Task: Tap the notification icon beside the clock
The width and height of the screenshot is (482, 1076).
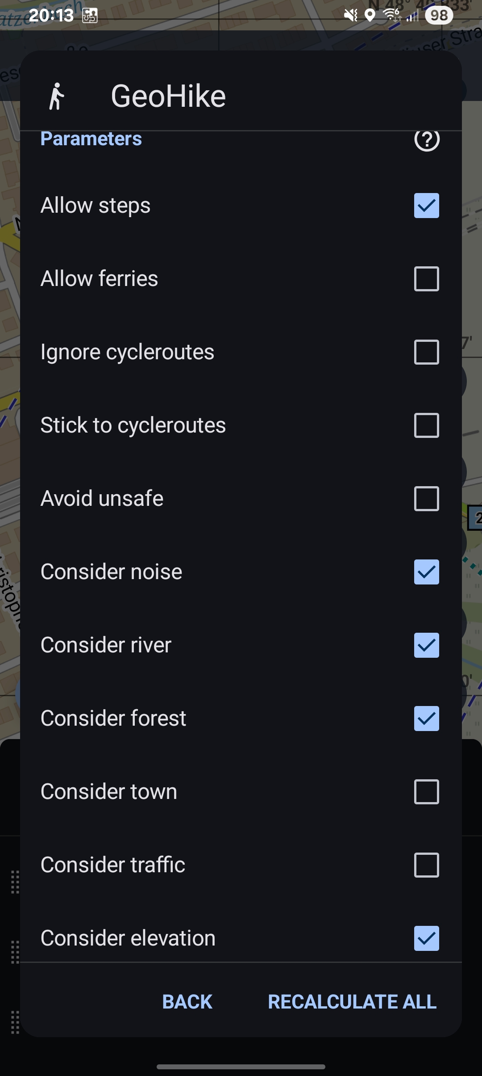Action: [x=90, y=16]
